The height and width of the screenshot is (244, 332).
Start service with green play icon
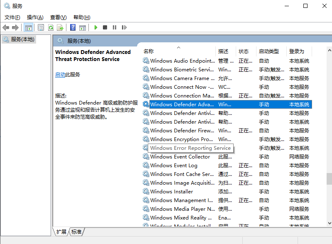pos(96,27)
